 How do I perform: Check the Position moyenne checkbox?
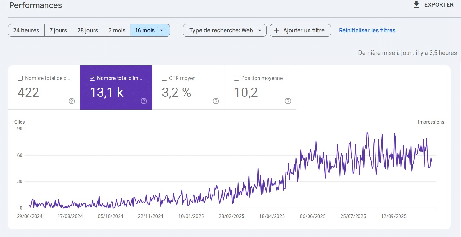pos(236,78)
